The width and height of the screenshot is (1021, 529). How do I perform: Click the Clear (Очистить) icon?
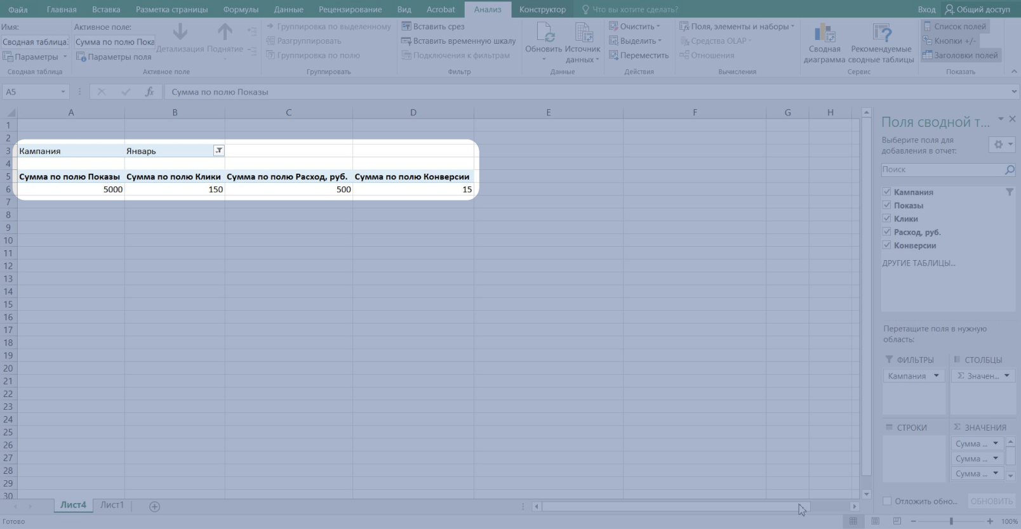coord(613,27)
